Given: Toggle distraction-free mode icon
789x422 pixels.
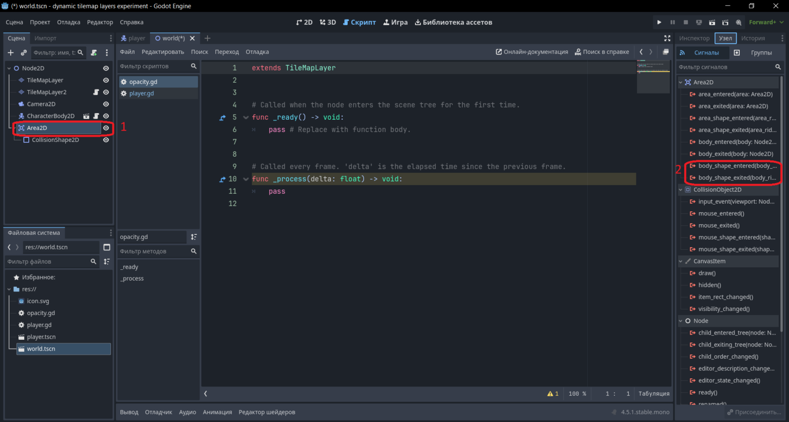Looking at the screenshot, I should (x=667, y=38).
